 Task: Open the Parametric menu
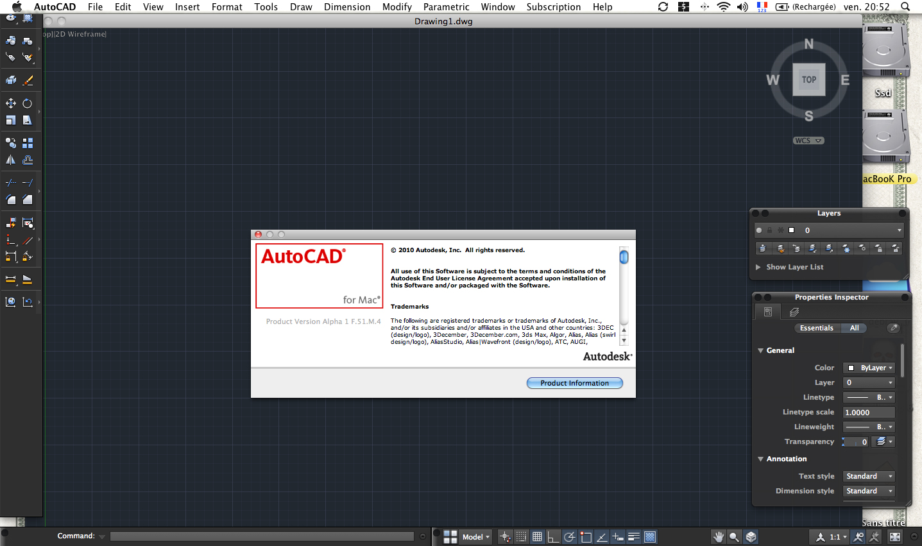(447, 7)
